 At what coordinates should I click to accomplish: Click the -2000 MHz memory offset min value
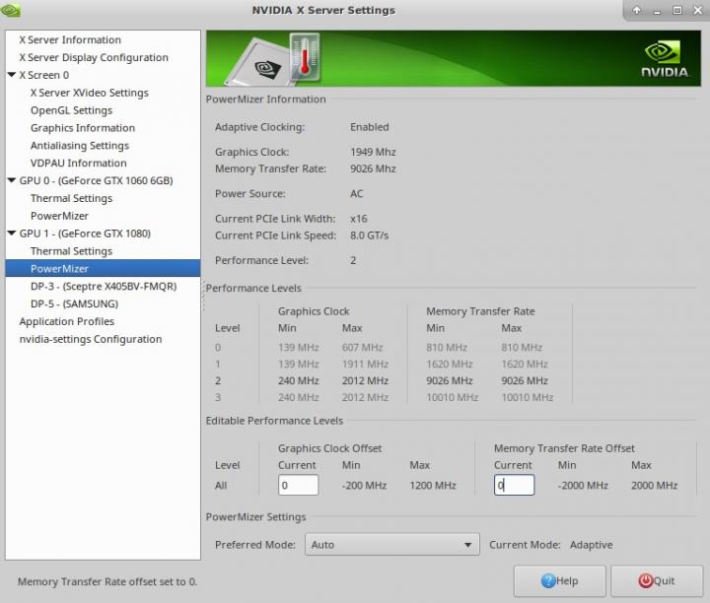coord(583,486)
